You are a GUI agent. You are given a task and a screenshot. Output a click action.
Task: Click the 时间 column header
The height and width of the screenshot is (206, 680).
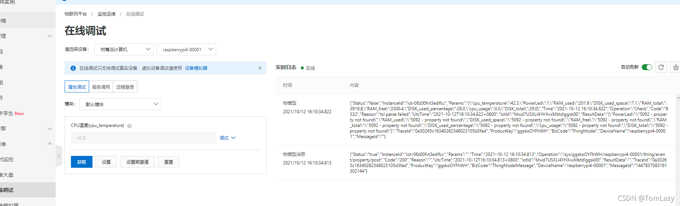point(287,85)
